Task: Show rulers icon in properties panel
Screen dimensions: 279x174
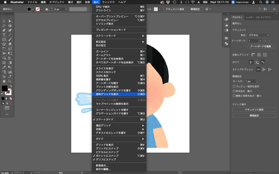Action: tap(253, 55)
